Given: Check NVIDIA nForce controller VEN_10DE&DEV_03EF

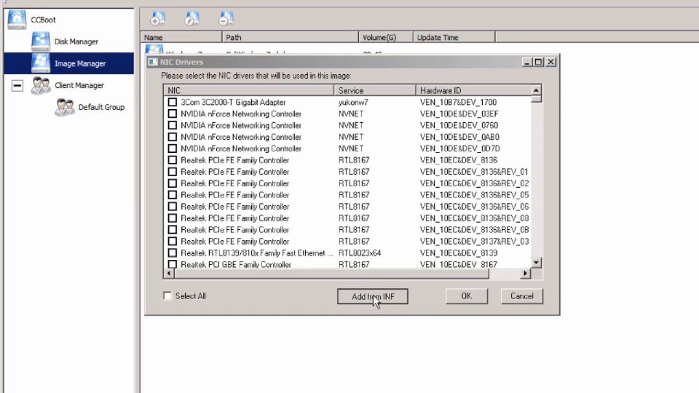Looking at the screenshot, I should (173, 114).
